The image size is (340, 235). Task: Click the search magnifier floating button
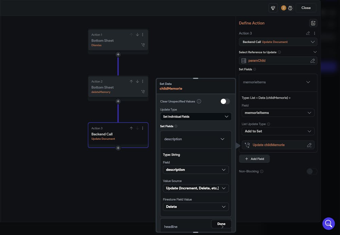328,223
